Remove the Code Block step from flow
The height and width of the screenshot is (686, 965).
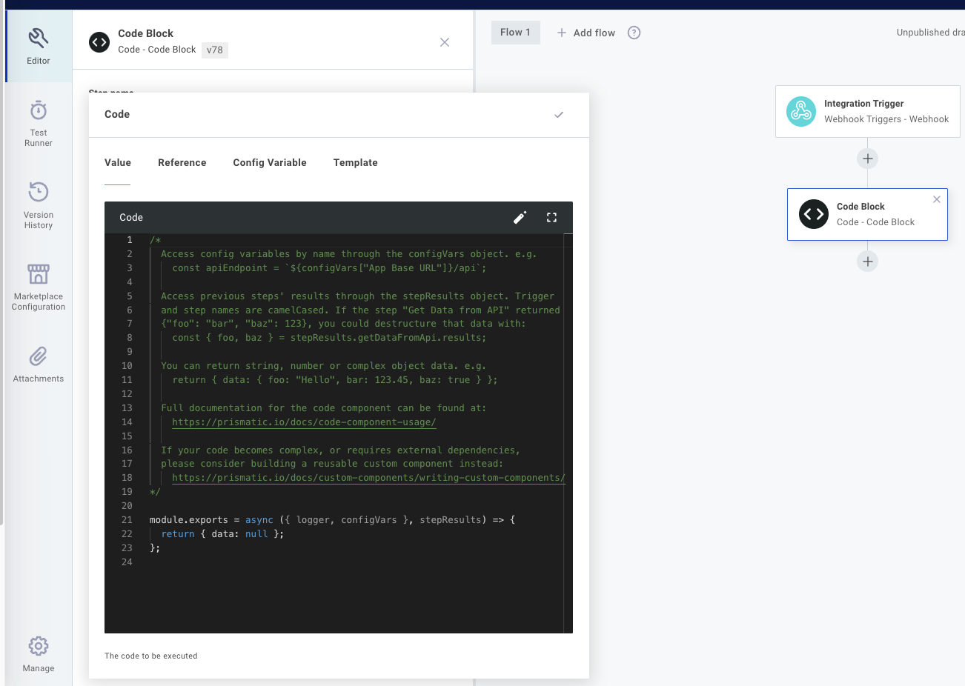click(x=937, y=199)
